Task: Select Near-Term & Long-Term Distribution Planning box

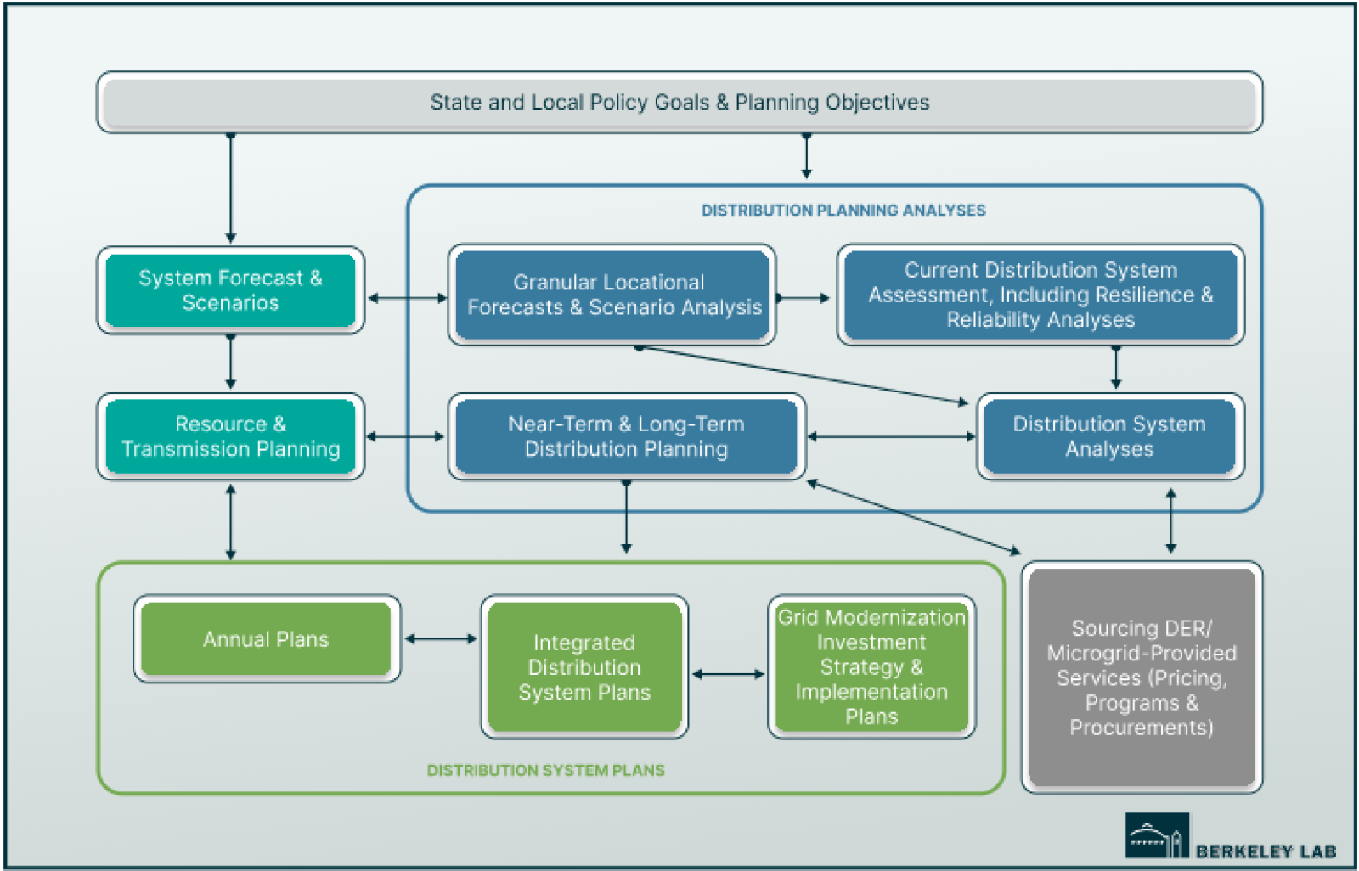Action: (x=626, y=436)
